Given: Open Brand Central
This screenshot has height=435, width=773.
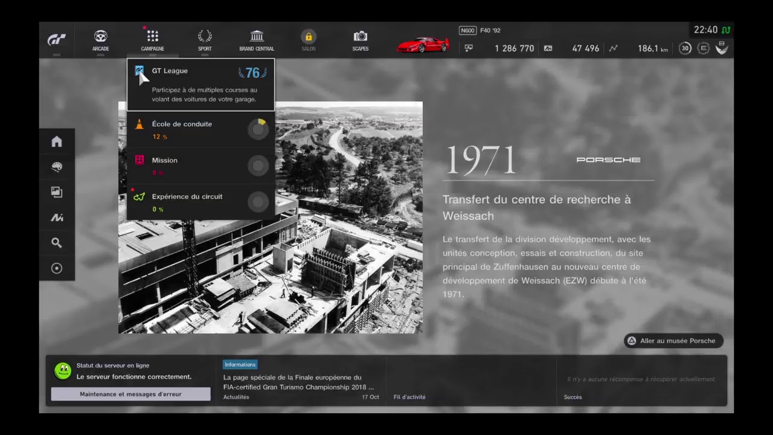Looking at the screenshot, I should [x=257, y=40].
